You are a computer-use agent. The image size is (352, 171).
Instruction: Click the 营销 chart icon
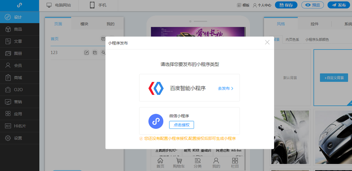8,102
